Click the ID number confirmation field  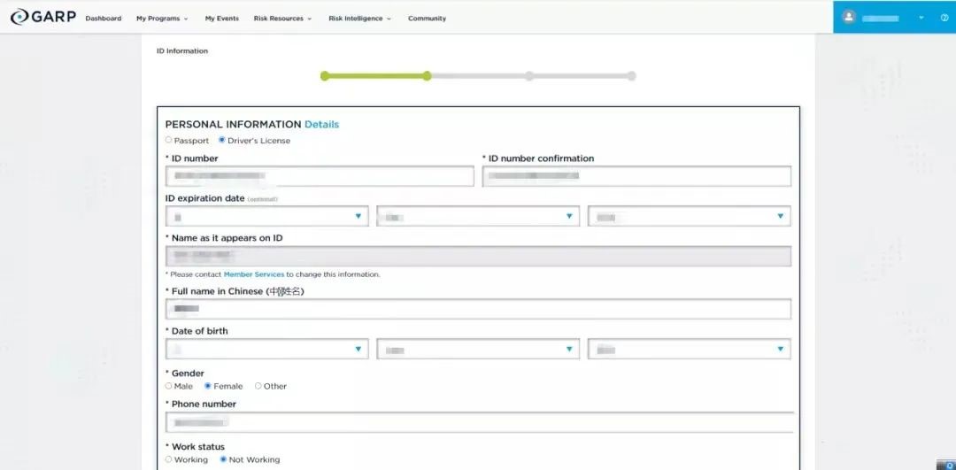point(636,176)
